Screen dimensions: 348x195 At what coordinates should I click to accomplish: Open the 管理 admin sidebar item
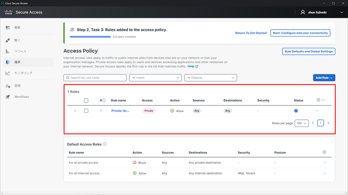28,86
